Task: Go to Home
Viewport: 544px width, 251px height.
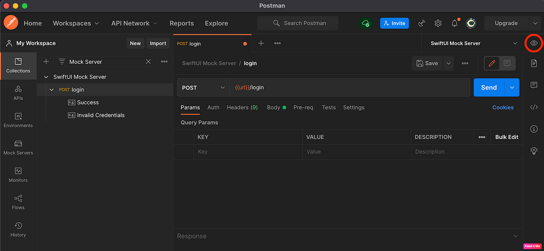Action: tap(33, 23)
